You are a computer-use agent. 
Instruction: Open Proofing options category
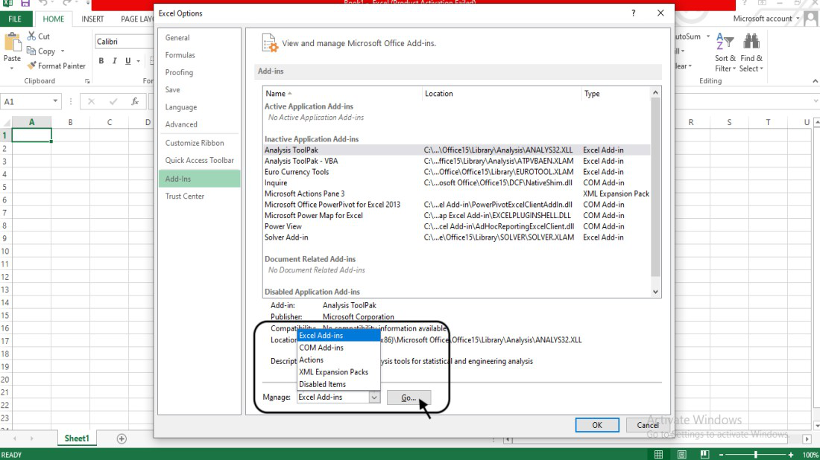tap(199, 72)
